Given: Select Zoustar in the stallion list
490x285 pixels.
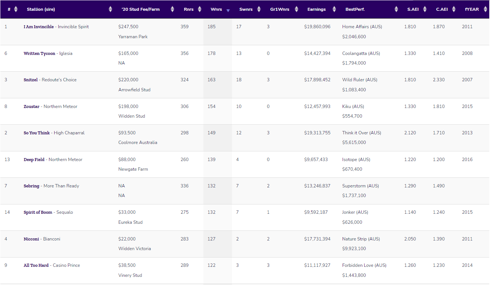Looking at the screenshot, I should [32, 107].
